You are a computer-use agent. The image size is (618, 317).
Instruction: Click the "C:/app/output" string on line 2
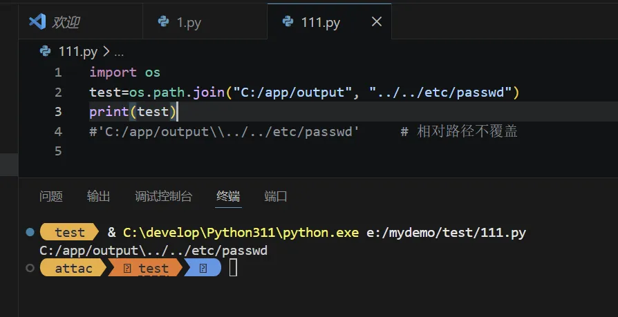pyautogui.click(x=292, y=92)
